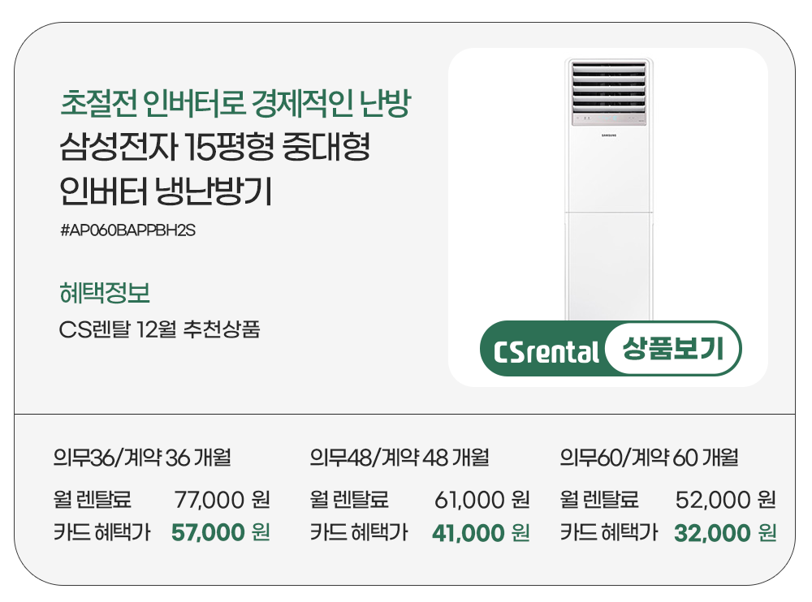Click the 57,000 원 card benefit price
Image resolution: width=812 pixels, height=602 pixels.
[x=221, y=533]
